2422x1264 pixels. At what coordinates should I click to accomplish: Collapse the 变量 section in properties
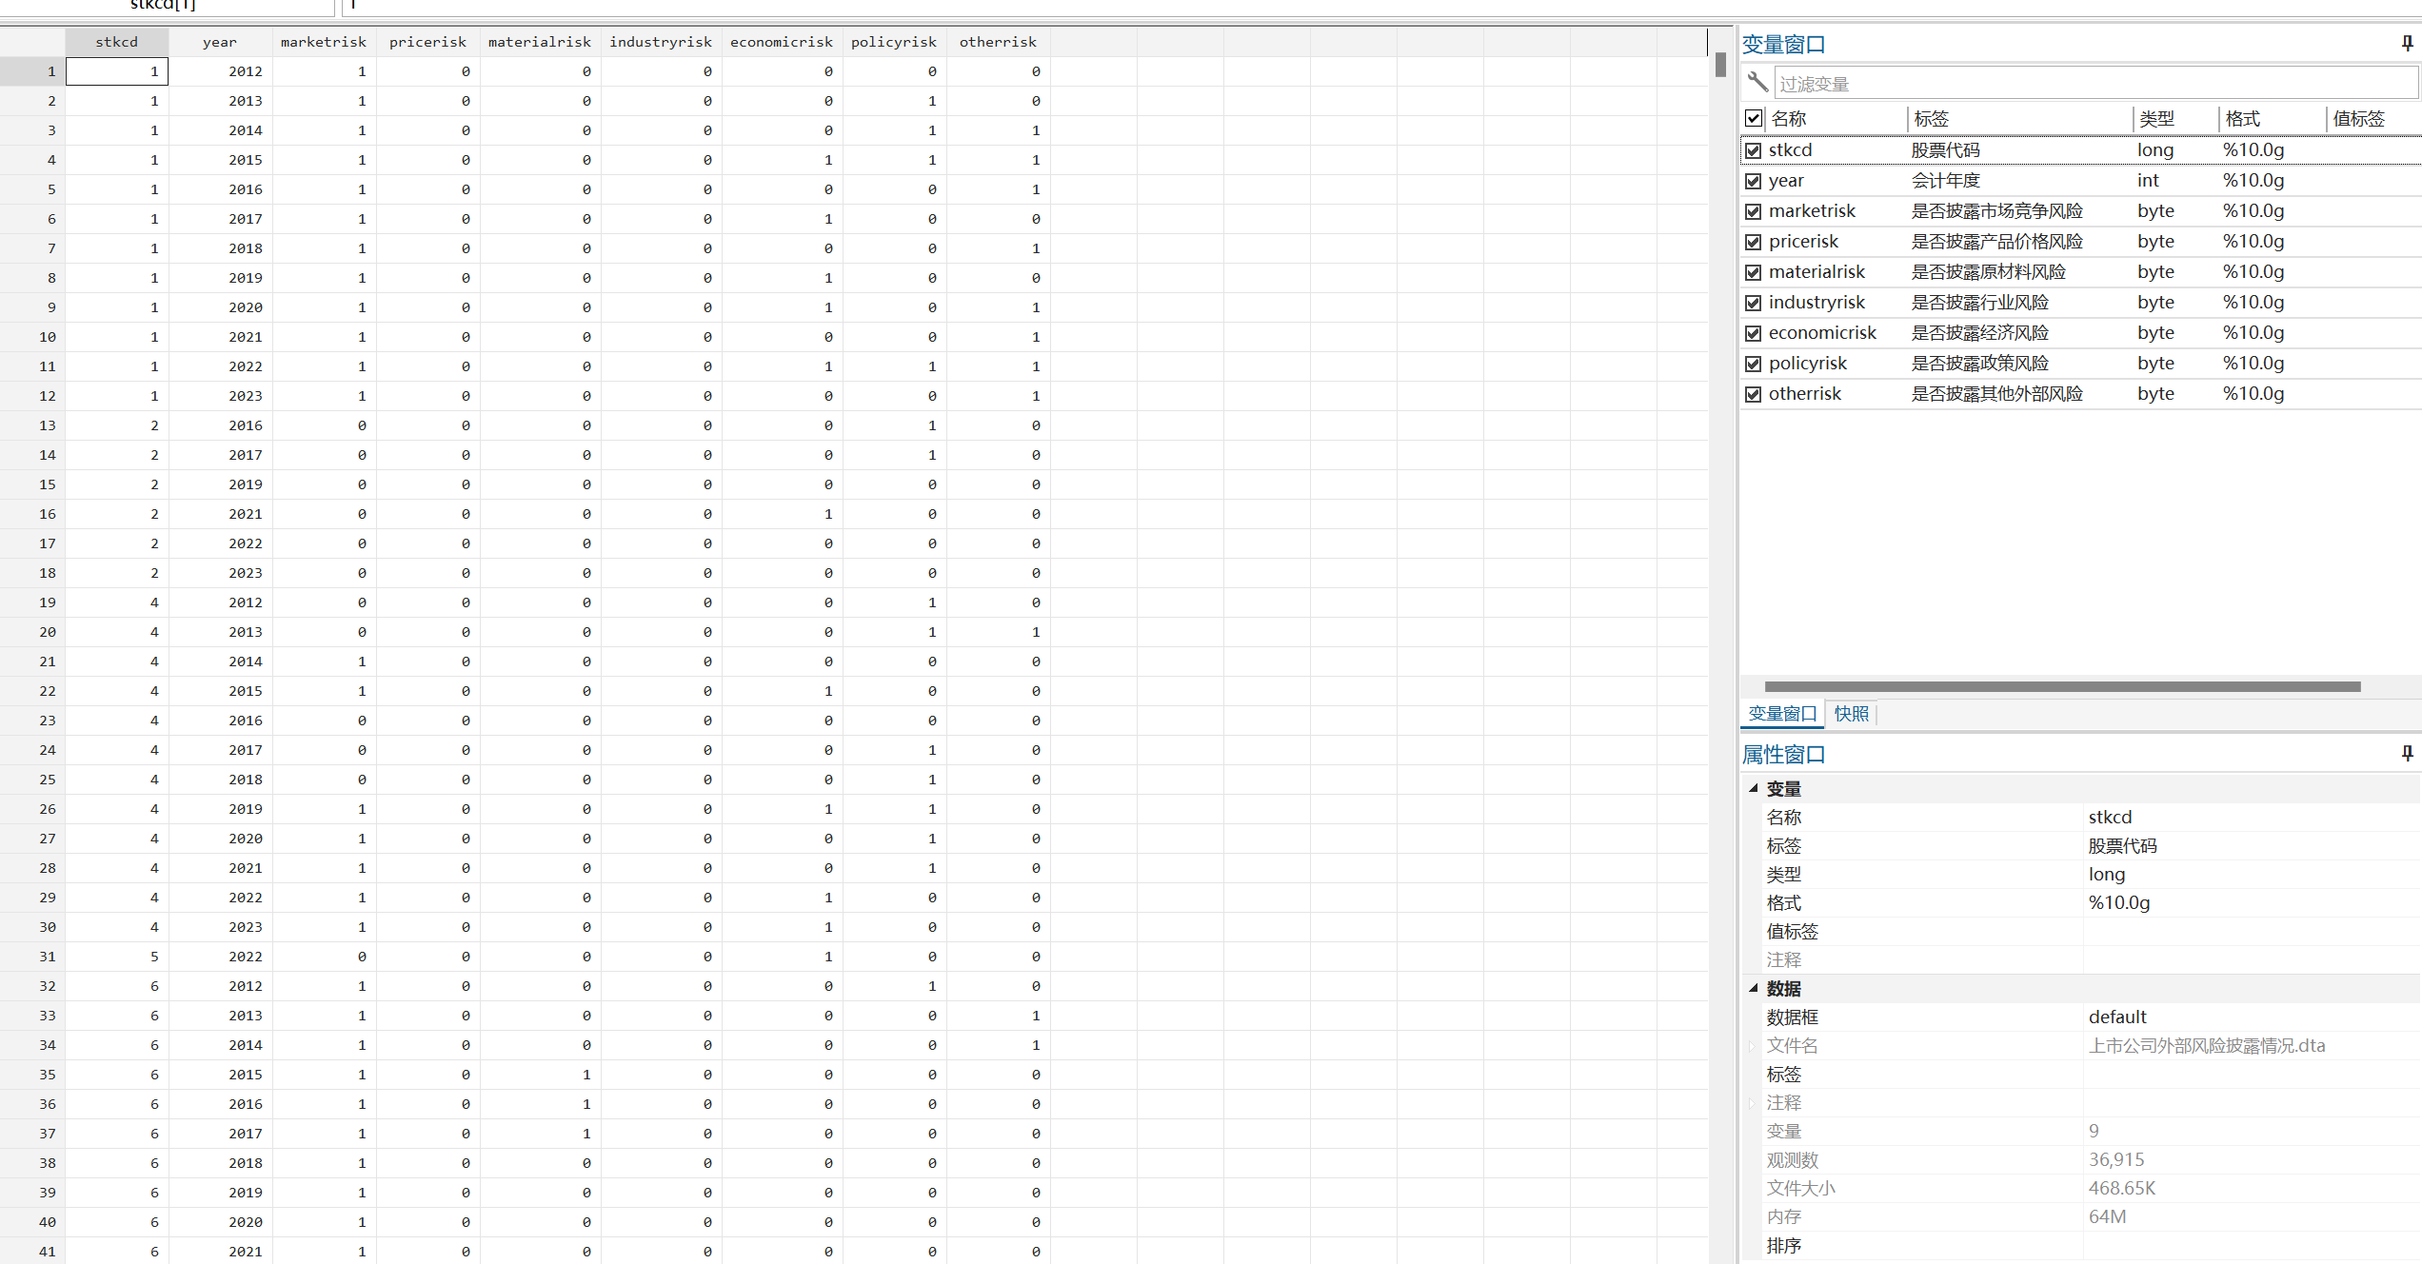1753,788
